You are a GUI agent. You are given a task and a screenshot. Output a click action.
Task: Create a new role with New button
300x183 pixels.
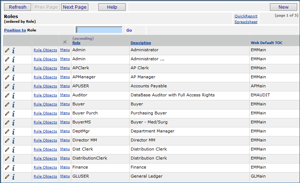283,7
